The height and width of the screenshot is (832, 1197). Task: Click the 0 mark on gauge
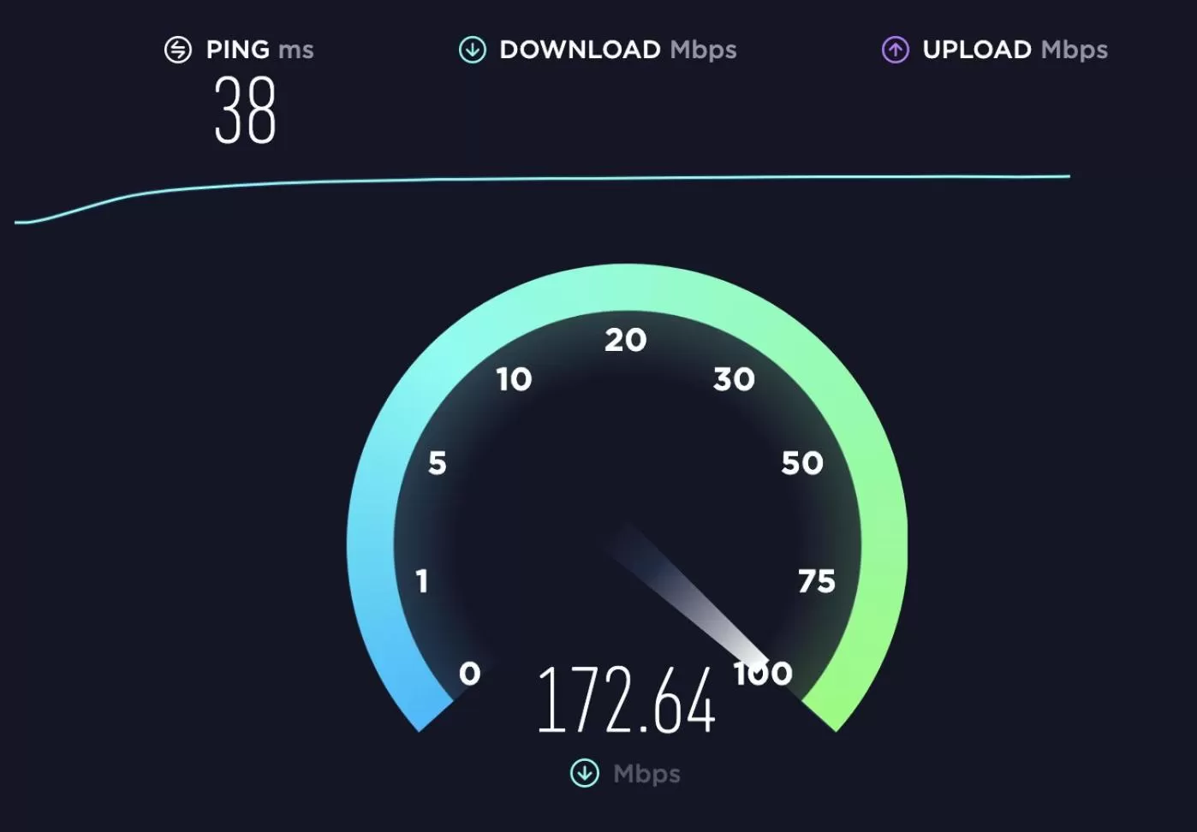click(470, 674)
